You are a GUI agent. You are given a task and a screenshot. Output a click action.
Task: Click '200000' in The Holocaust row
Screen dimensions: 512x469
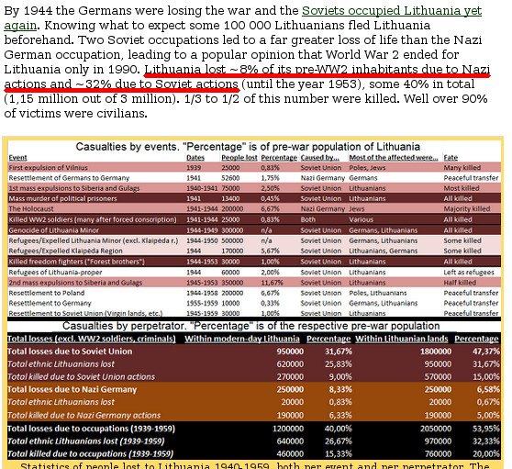click(232, 209)
